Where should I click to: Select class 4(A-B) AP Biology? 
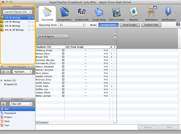tap(18, 30)
